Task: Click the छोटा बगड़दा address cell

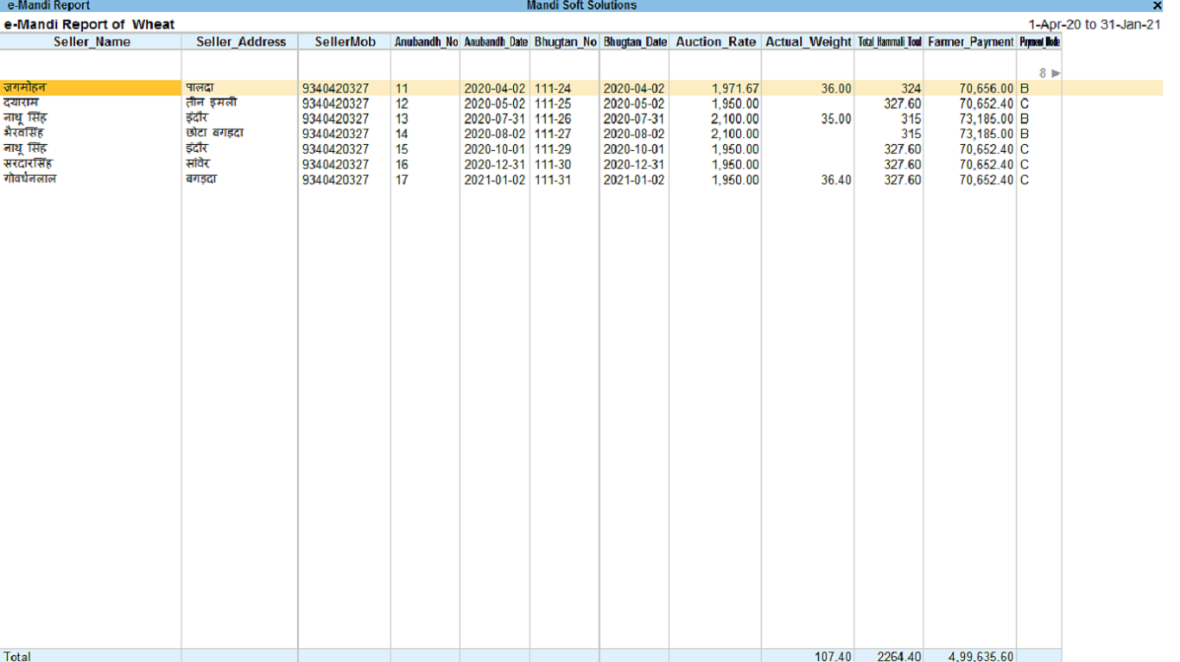Action: (215, 134)
